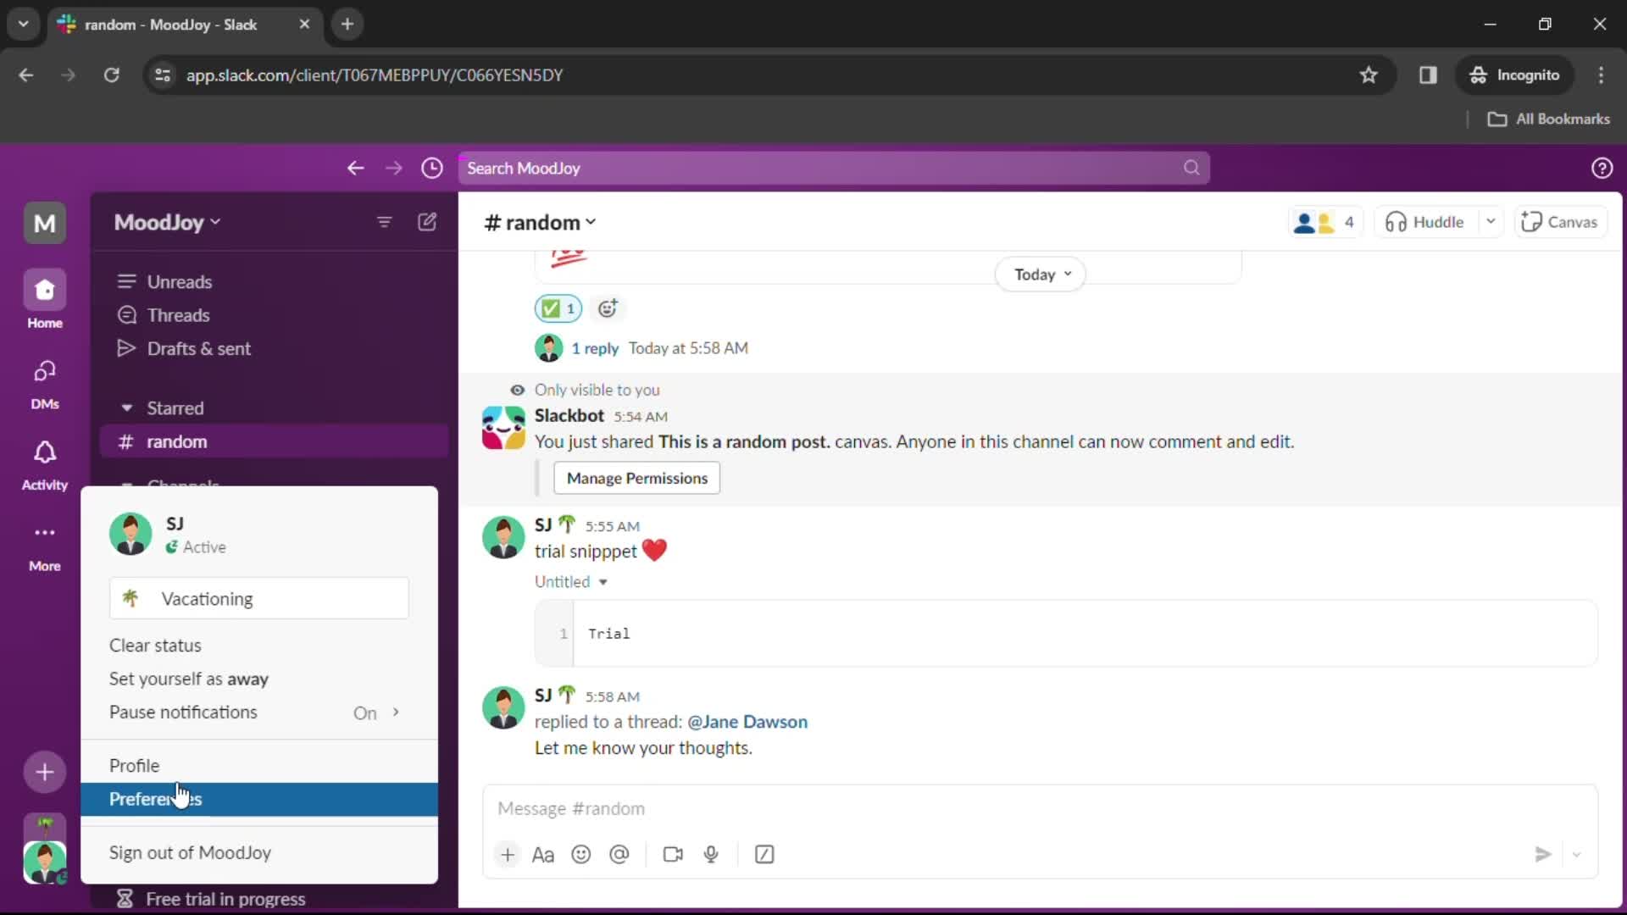Open the MoodJoy workspace menu

pyautogui.click(x=167, y=222)
